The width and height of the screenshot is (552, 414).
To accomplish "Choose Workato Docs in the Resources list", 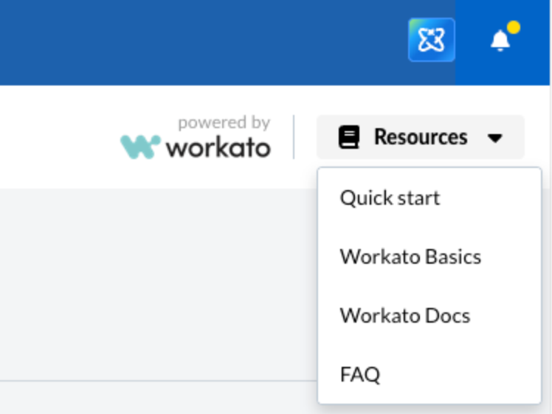I will point(404,315).
